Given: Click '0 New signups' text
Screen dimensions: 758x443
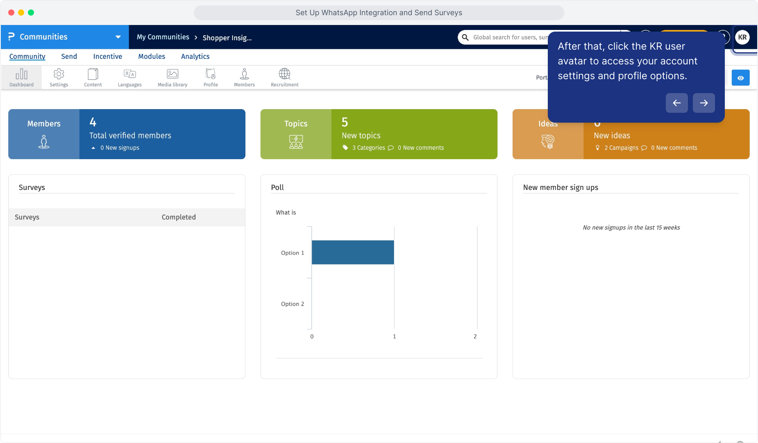Looking at the screenshot, I should tap(120, 148).
